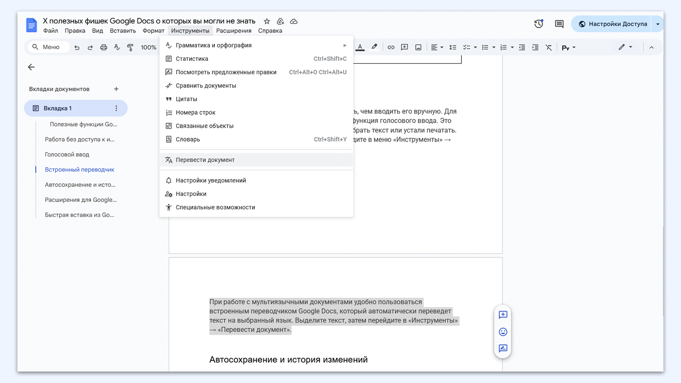Close the Инструменты menu

pos(190,31)
